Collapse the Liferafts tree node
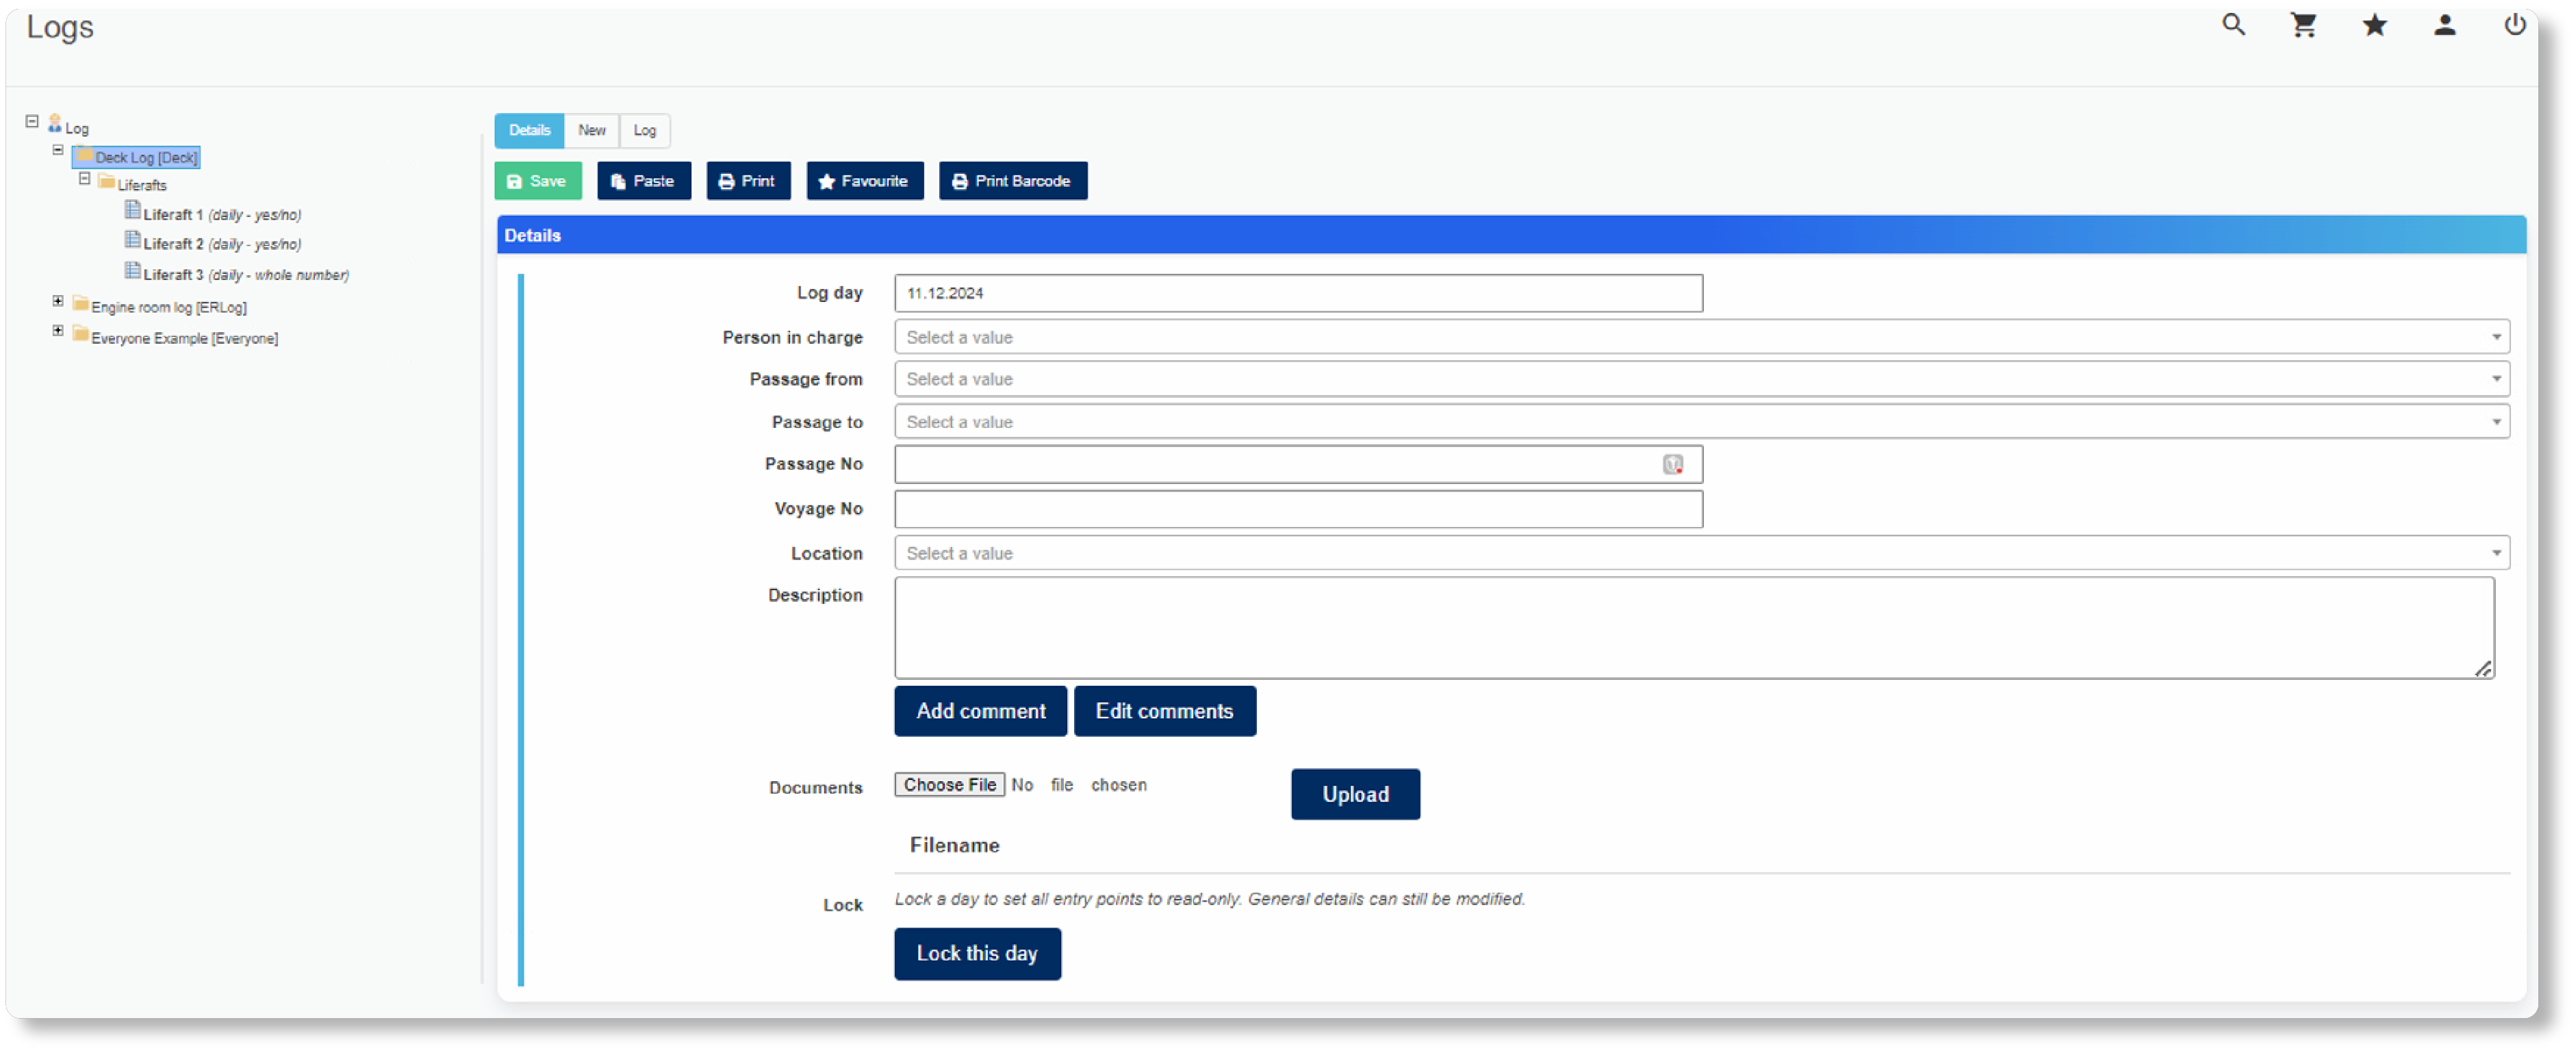The image size is (2576, 1053). [x=85, y=179]
